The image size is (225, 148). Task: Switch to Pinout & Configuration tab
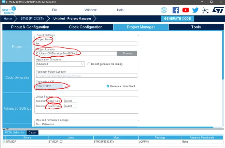pyautogui.click(x=30, y=27)
